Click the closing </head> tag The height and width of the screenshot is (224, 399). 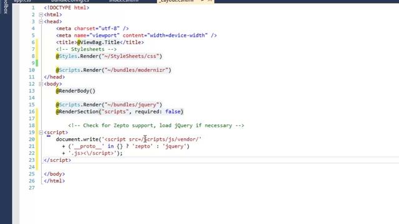[x=54, y=77]
